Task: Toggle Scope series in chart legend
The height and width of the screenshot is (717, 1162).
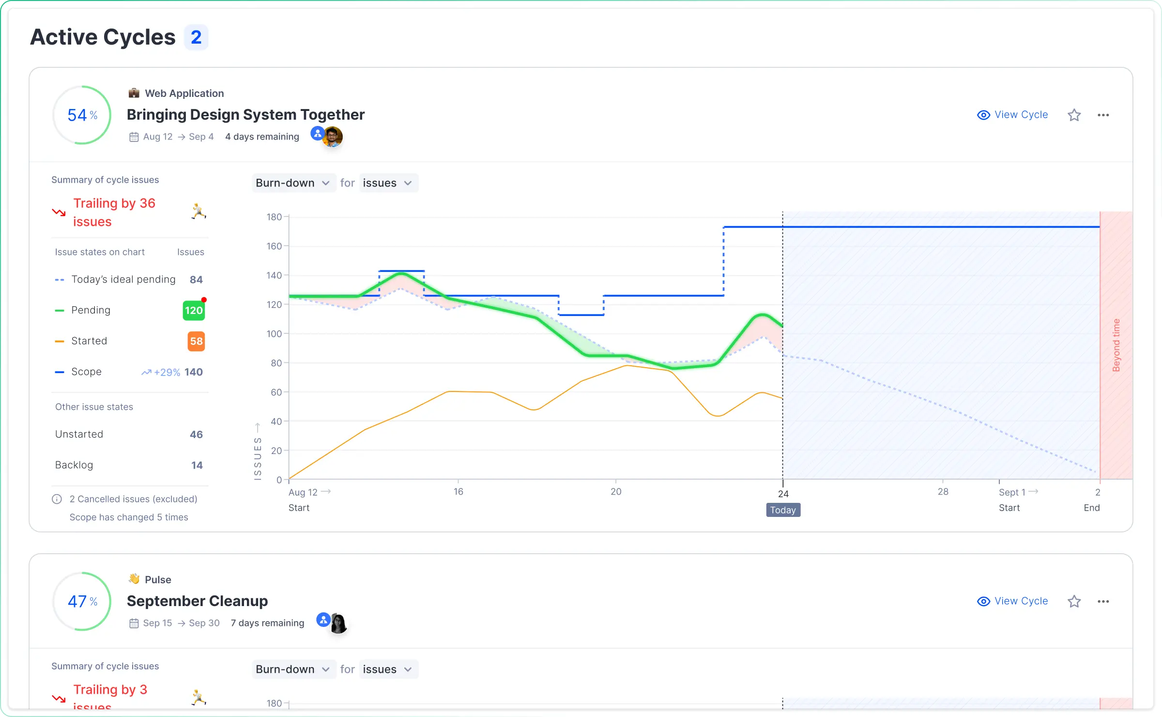Action: point(86,372)
